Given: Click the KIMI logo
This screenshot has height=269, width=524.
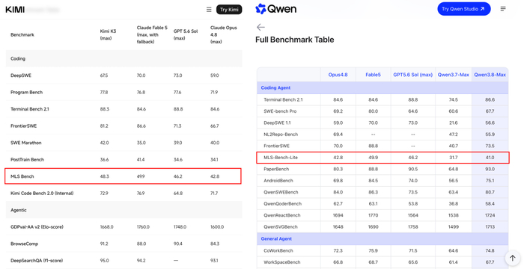Looking at the screenshot, I should coord(15,10).
